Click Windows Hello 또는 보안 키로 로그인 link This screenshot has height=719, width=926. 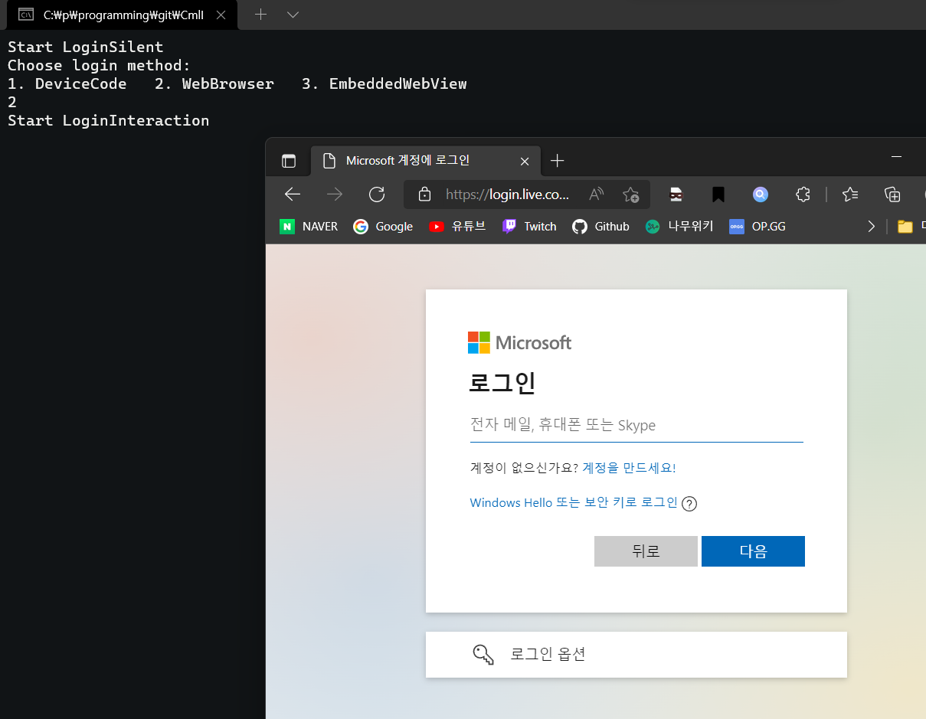574,503
